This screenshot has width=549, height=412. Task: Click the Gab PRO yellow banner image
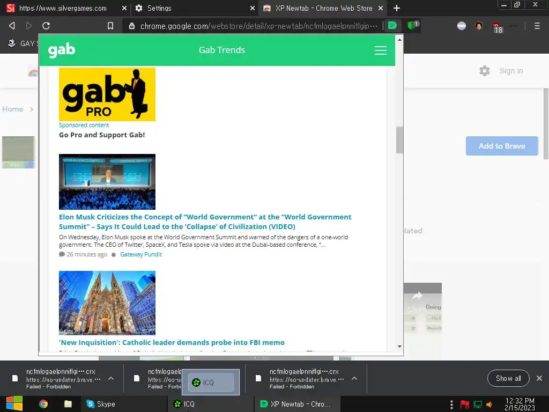tap(107, 94)
